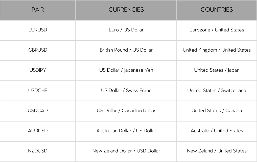Click the COUNTRIES column header
The height and width of the screenshot is (162, 257).
[217, 10]
